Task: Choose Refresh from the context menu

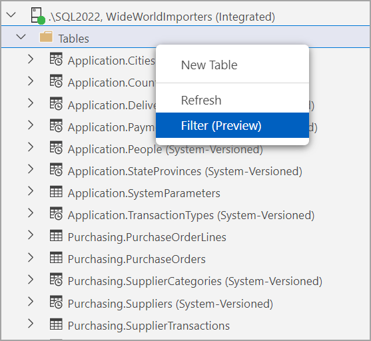Action: click(232, 101)
